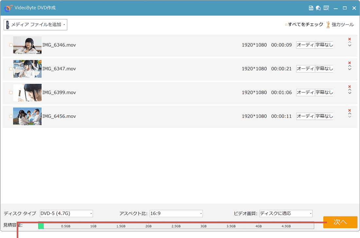360x238 pixels.
Task: Open the feedback chat bubble icon
Action: [x=318, y=8]
